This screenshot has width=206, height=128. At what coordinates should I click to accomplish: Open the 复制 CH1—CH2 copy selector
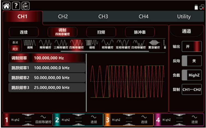pyautogui.click(x=191, y=89)
